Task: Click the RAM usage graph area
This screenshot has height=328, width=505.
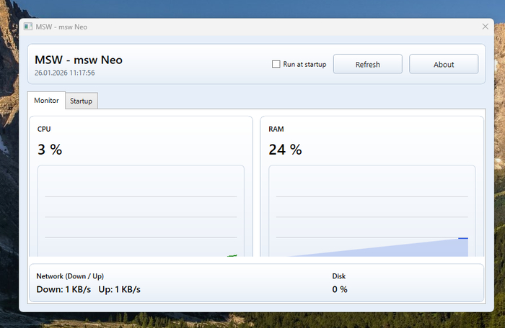Action: [372, 212]
